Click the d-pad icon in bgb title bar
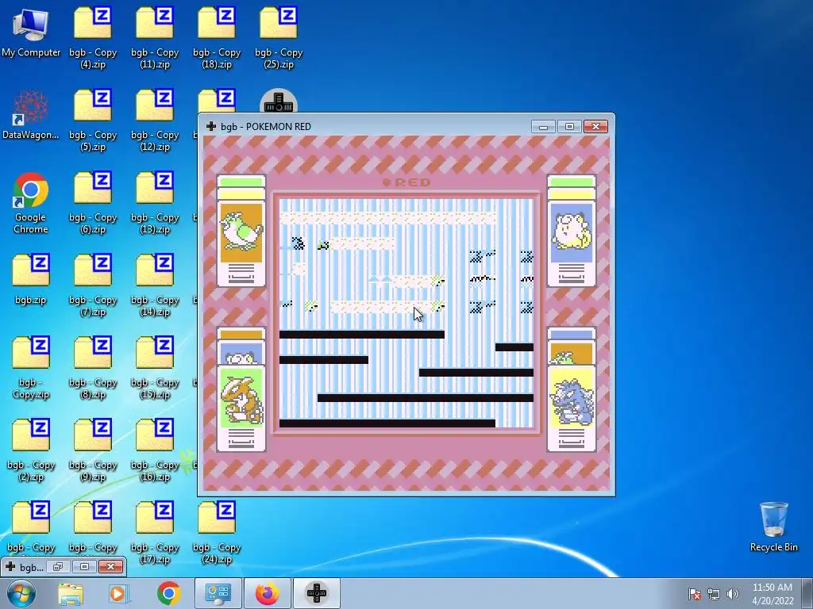 coord(211,126)
